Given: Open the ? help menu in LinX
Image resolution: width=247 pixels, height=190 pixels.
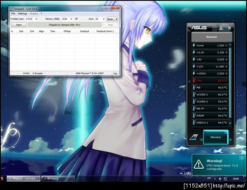Looking at the screenshot, I should tap(42, 14).
